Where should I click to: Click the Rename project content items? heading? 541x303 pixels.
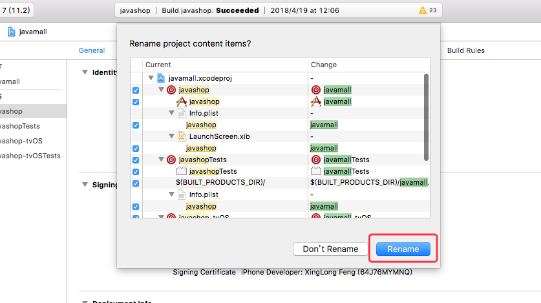[x=190, y=44]
